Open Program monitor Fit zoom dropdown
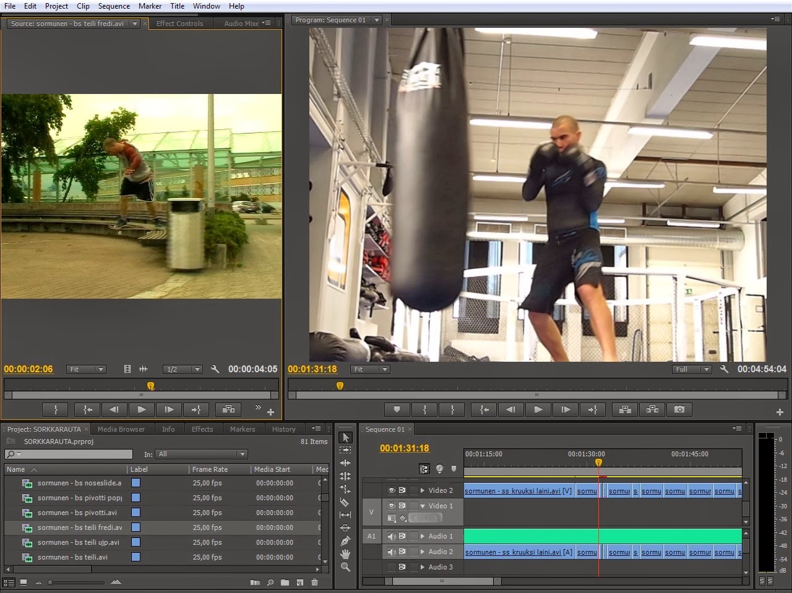This screenshot has width=792, height=593. (x=370, y=369)
